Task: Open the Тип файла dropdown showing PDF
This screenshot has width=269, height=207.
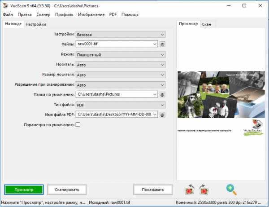Action: [x=121, y=105]
